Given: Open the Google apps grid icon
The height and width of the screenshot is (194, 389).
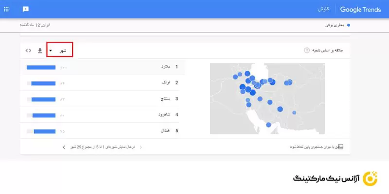Looking at the screenshot, I should 6,9.
